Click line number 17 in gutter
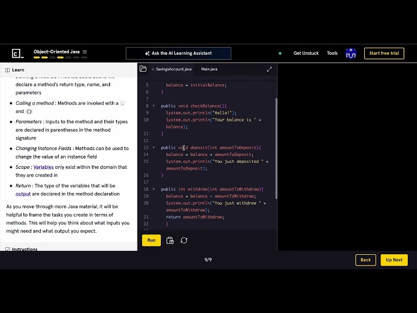 pos(146,183)
